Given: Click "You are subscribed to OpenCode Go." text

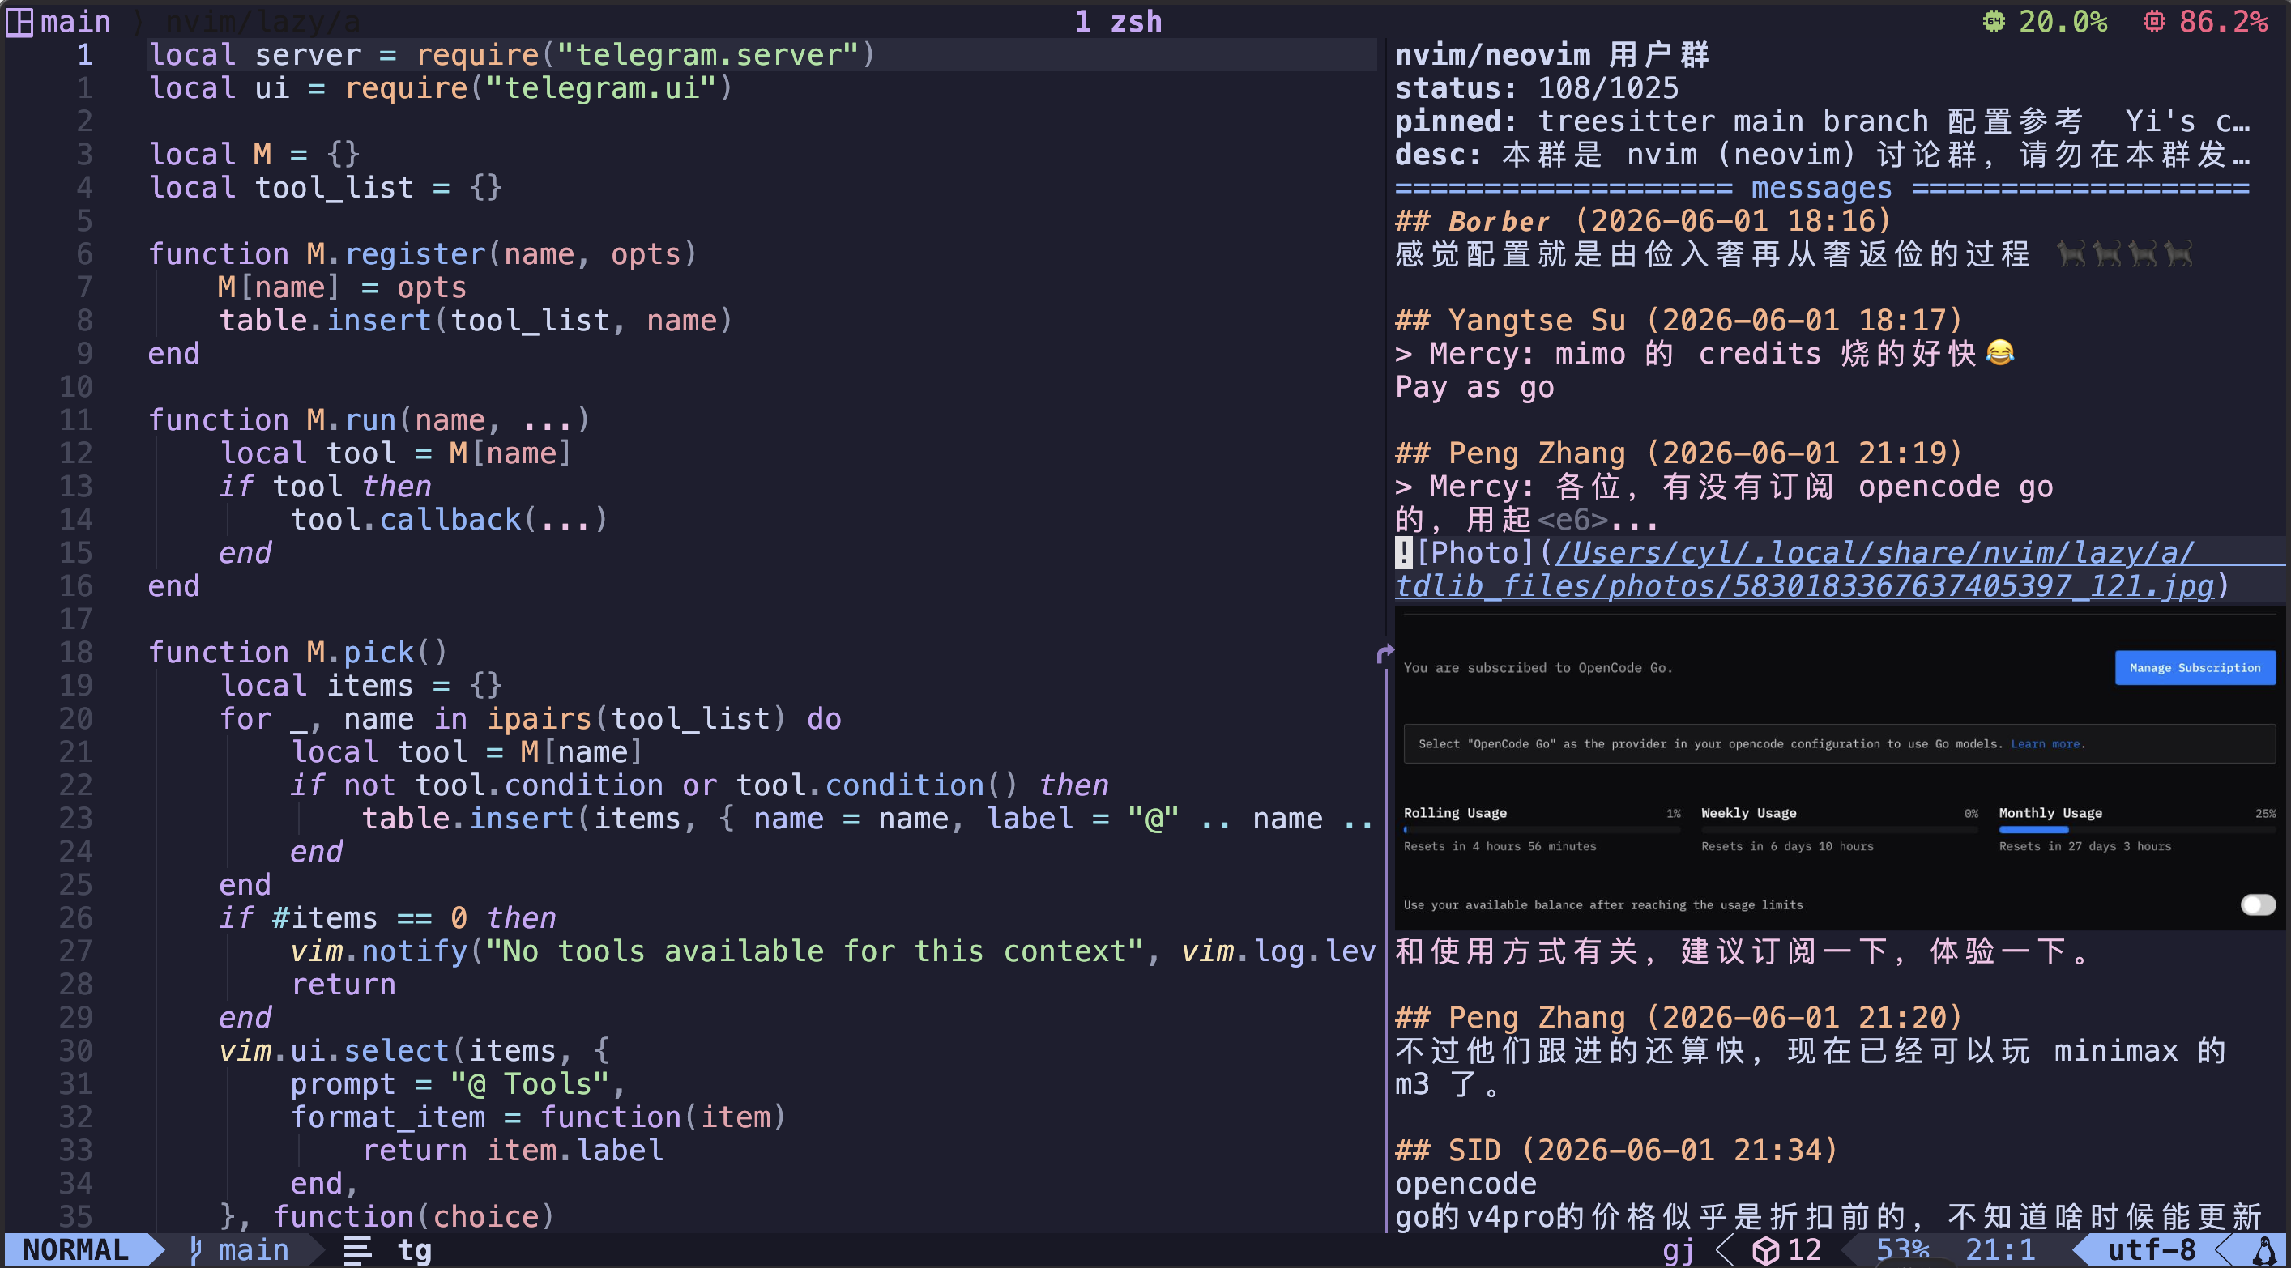Looking at the screenshot, I should (1538, 668).
